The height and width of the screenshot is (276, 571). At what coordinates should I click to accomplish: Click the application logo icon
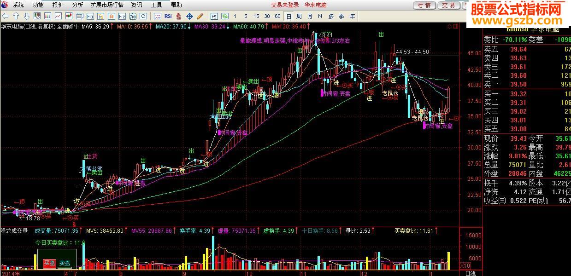pos(5,5)
